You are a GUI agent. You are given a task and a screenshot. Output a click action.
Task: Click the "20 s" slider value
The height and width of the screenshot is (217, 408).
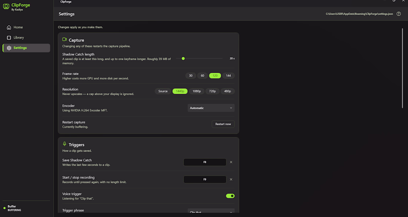[232, 59]
